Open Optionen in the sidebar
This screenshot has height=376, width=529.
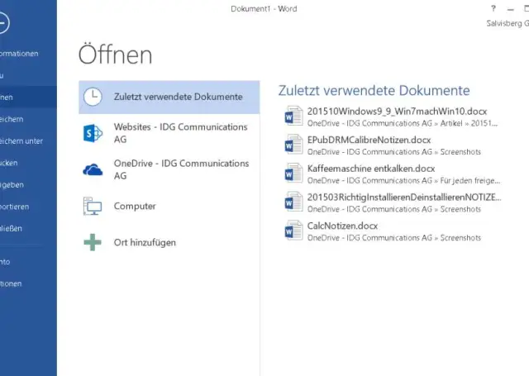28,284
